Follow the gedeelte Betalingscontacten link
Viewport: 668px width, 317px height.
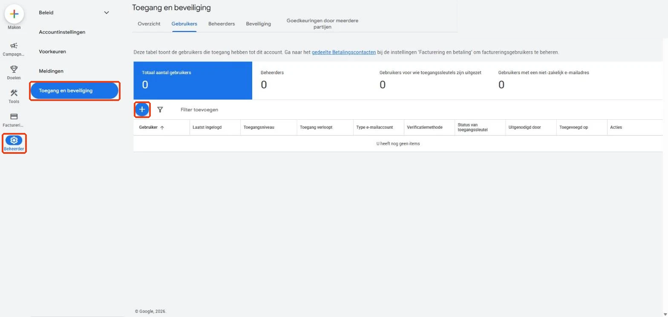coord(344,52)
